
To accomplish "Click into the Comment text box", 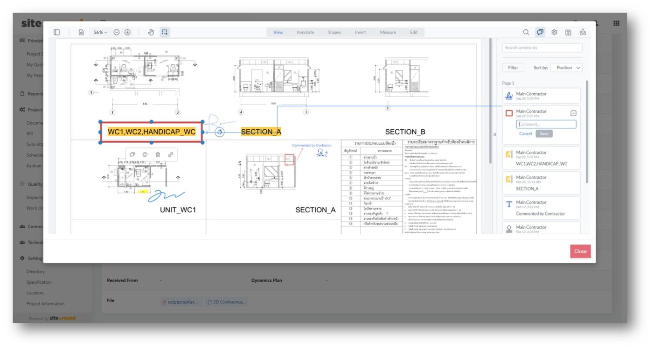I will (x=546, y=124).
